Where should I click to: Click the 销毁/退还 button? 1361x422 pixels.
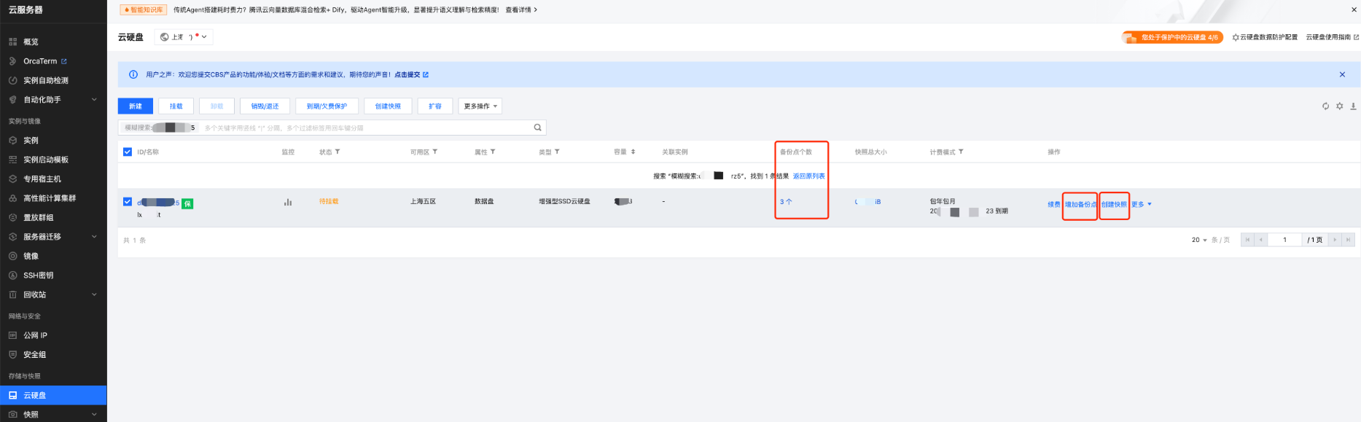point(265,106)
